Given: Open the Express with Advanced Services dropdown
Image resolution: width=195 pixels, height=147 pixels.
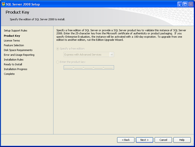Looking at the screenshot, I should 89,54.
